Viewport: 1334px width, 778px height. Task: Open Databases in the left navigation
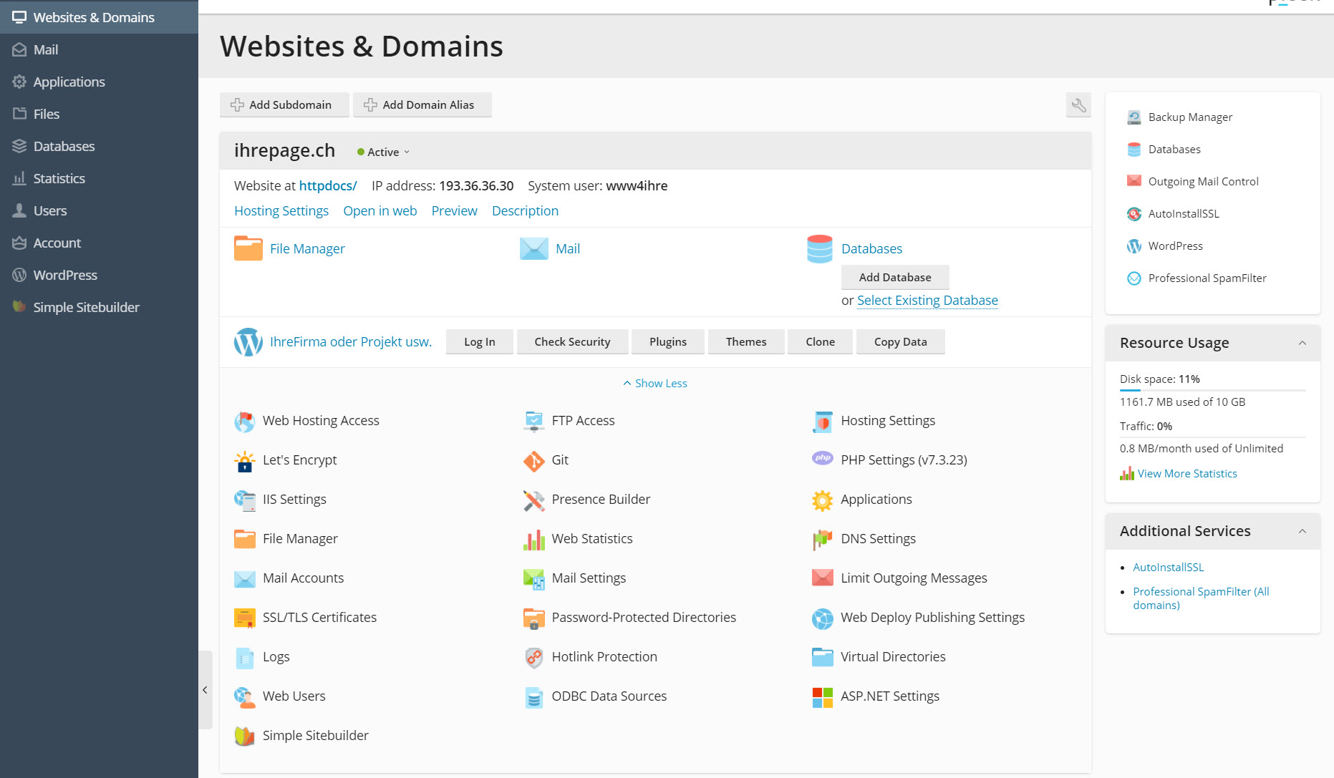pos(64,146)
